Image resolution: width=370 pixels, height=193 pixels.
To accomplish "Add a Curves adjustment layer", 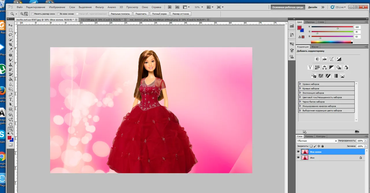I will (332, 59).
